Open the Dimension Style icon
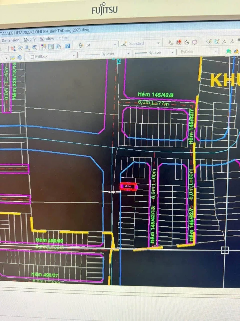The width and height of the screenshot is (240, 321). [x=124, y=44]
